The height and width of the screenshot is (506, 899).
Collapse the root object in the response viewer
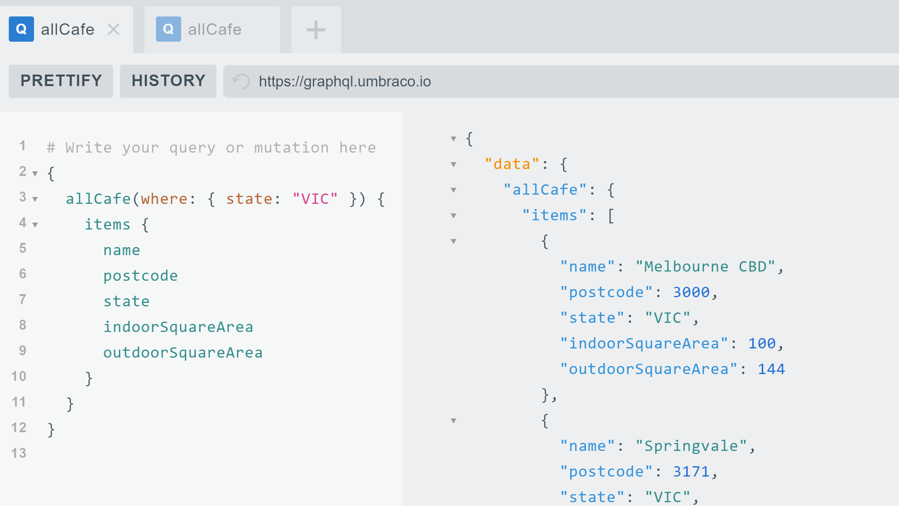pyautogui.click(x=453, y=139)
